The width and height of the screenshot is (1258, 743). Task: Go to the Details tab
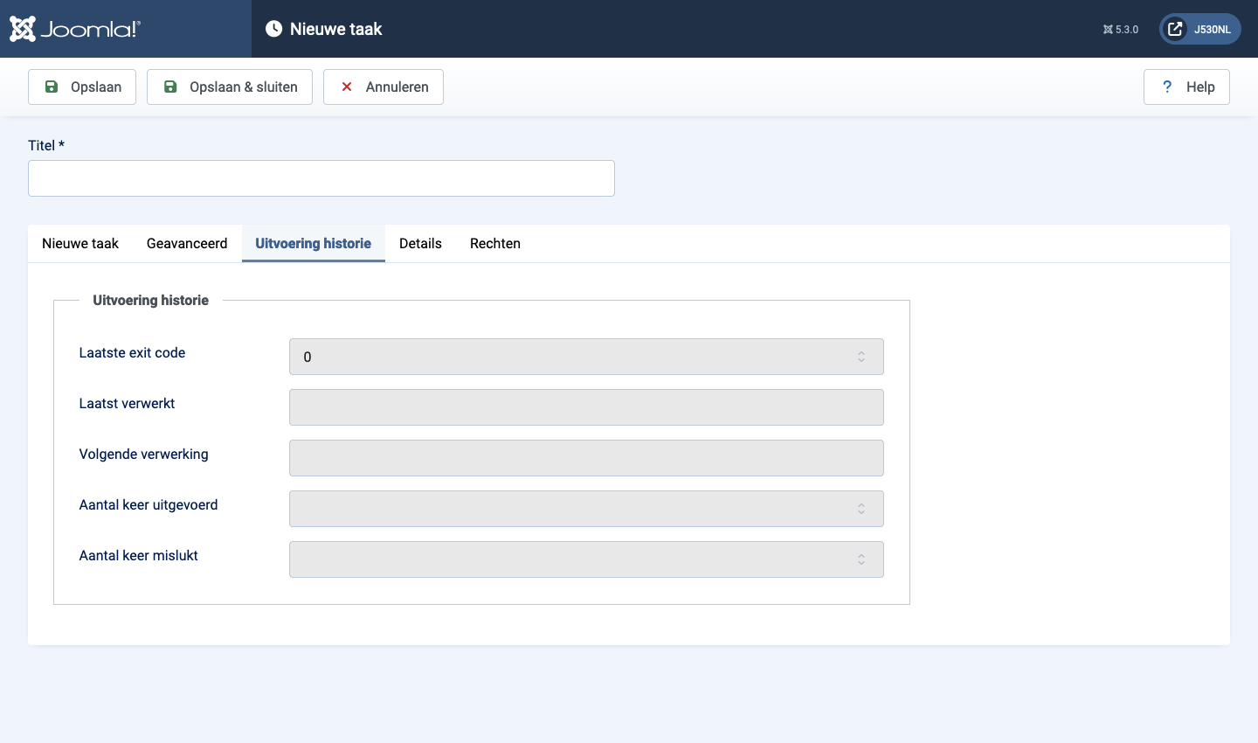(420, 243)
